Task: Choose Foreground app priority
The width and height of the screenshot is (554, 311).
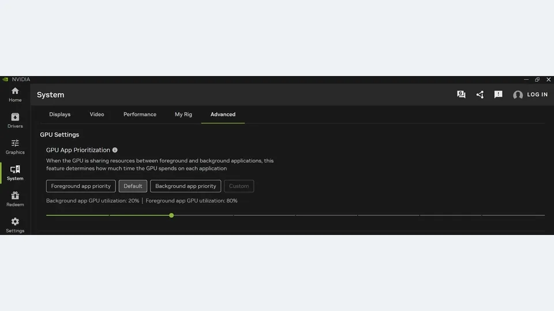Action: 81,186
